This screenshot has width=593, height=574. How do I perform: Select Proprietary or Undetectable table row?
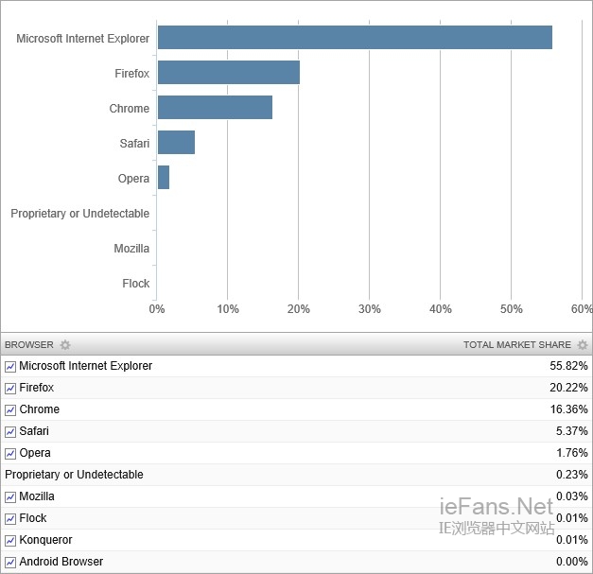(297, 475)
